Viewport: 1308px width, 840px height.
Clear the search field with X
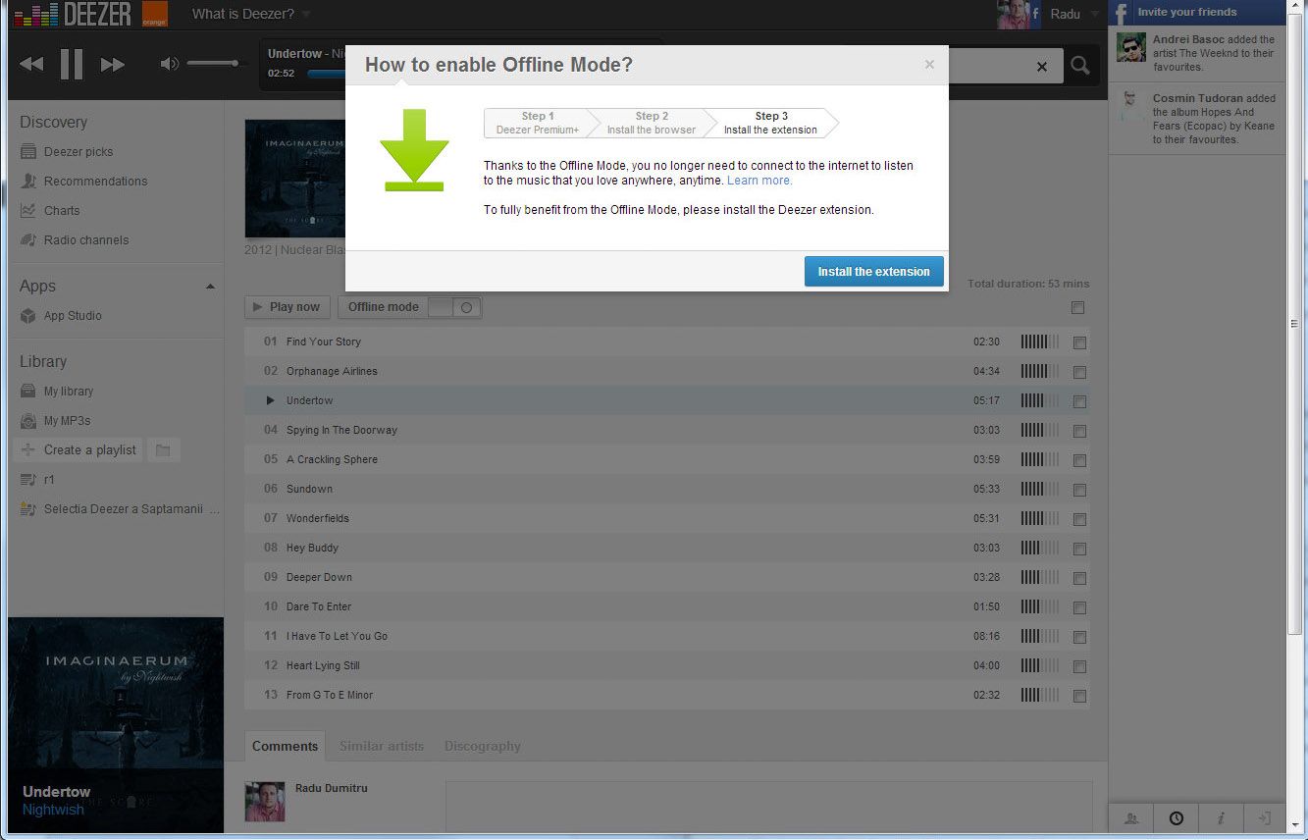click(1042, 67)
